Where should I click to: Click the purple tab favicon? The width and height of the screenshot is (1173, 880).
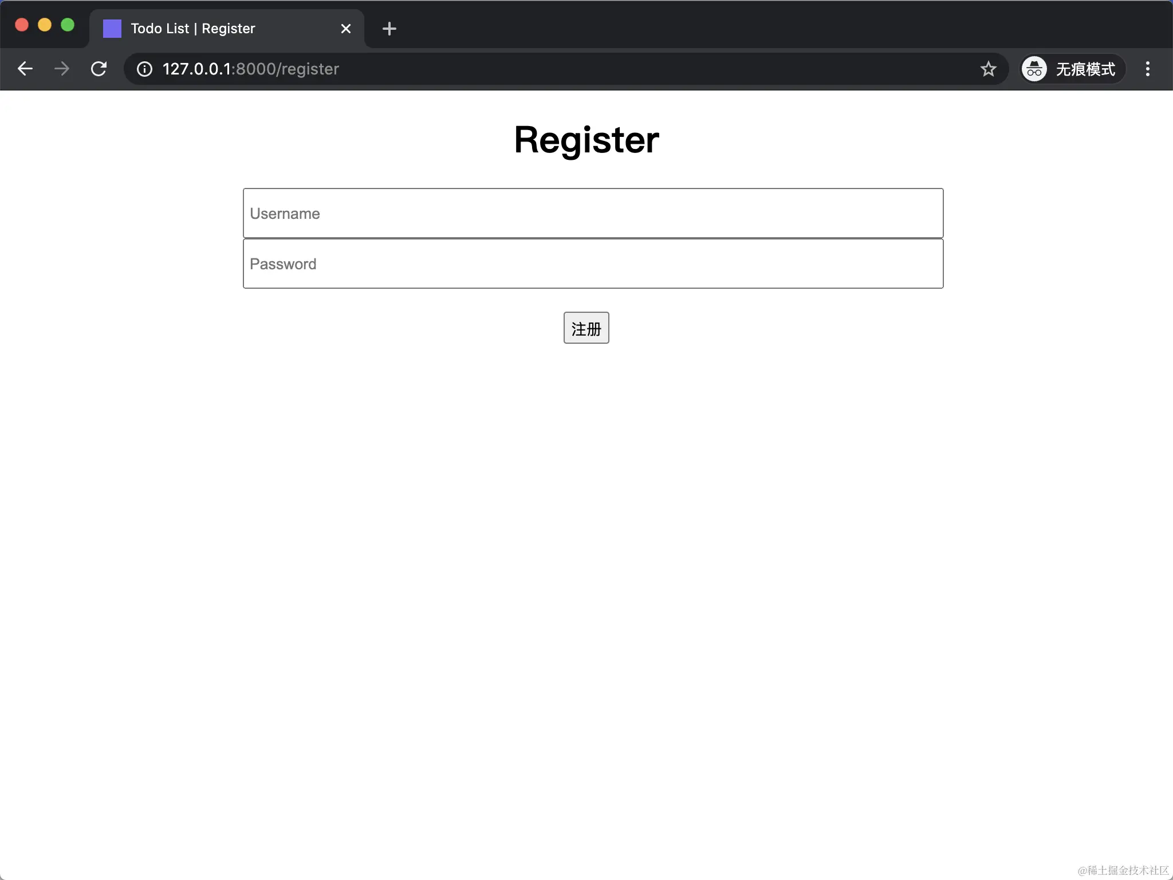tap(112, 29)
